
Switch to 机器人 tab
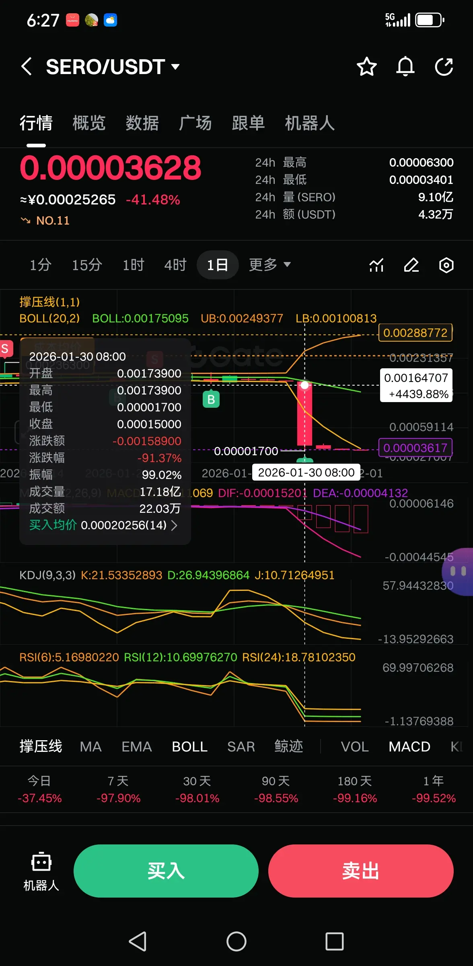coord(310,123)
